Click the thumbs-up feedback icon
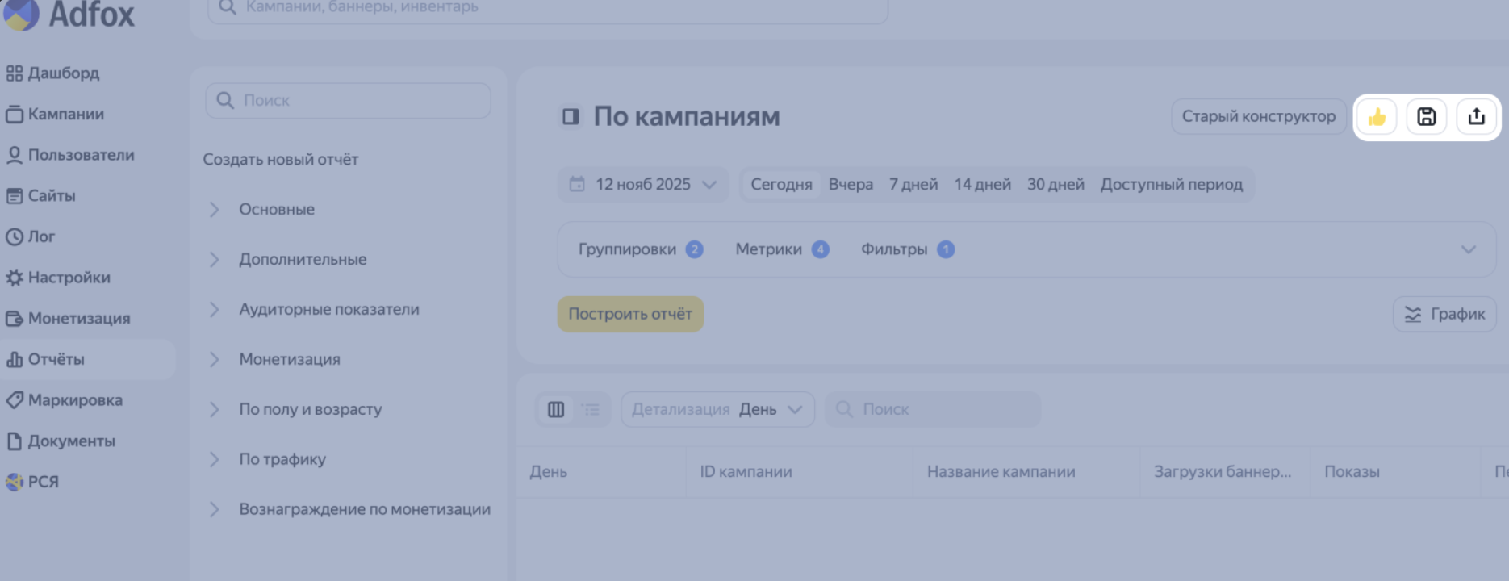Screen dimensions: 1509x581 pos(1377,117)
